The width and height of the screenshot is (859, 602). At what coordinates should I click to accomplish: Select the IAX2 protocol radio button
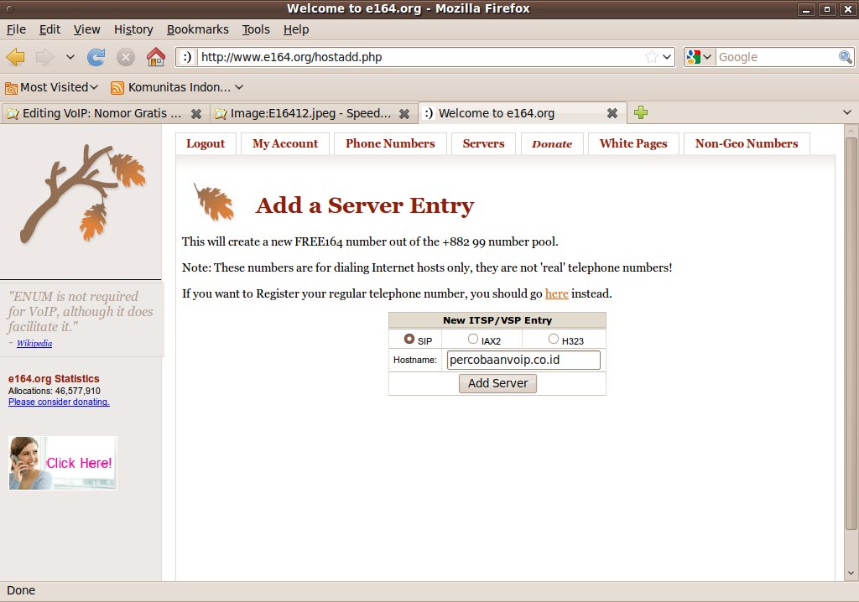473,339
